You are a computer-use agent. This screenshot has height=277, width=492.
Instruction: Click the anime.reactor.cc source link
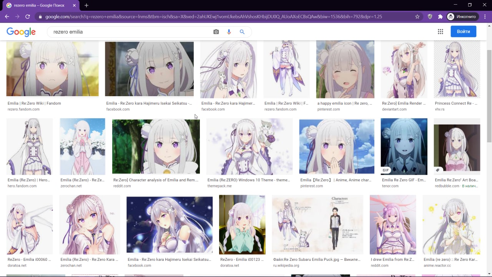point(437,265)
